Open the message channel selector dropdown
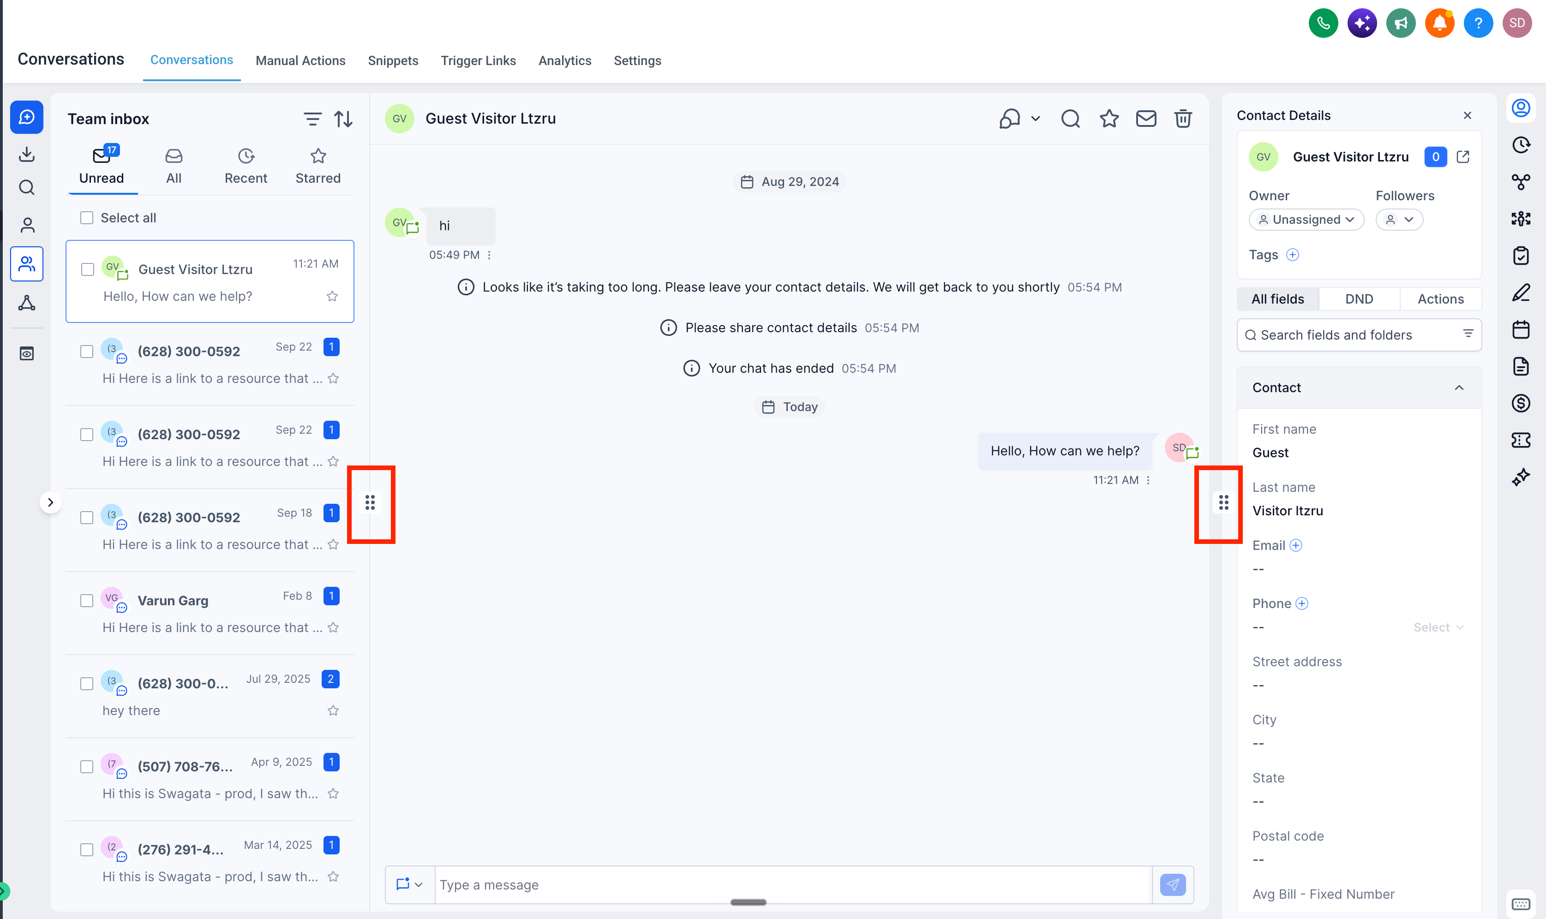This screenshot has height=919, width=1546. coord(409,885)
